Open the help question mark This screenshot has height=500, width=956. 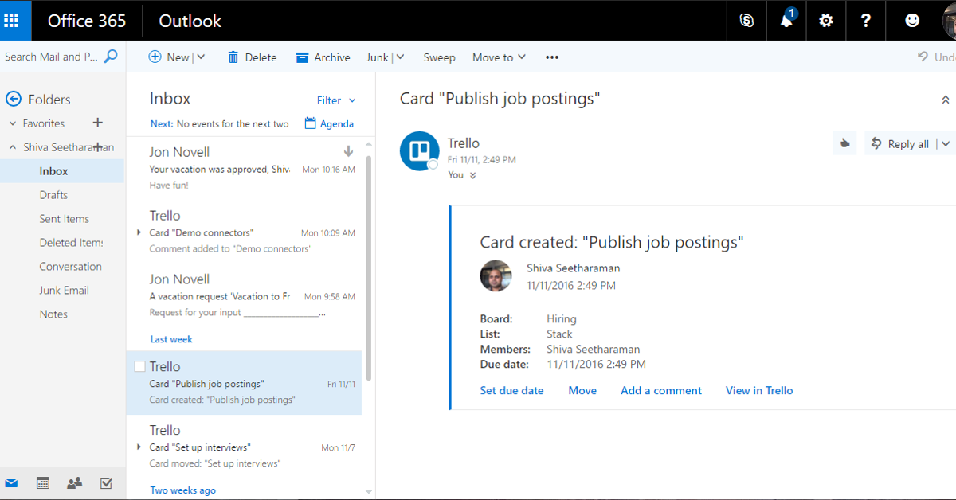click(866, 21)
